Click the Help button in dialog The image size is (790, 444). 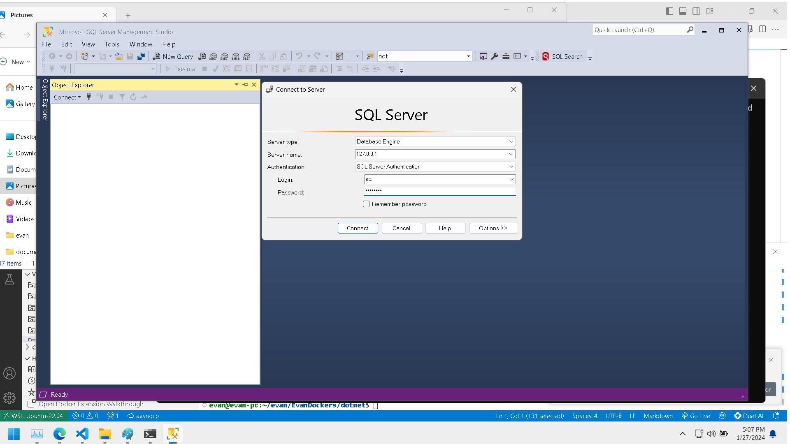pyautogui.click(x=445, y=228)
